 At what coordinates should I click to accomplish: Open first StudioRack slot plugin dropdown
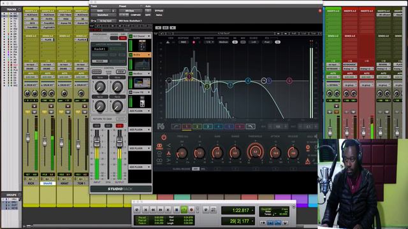(149, 36)
